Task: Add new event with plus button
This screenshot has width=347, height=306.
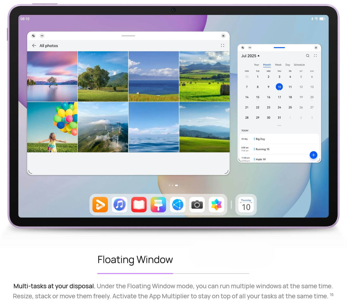Action: (x=313, y=155)
